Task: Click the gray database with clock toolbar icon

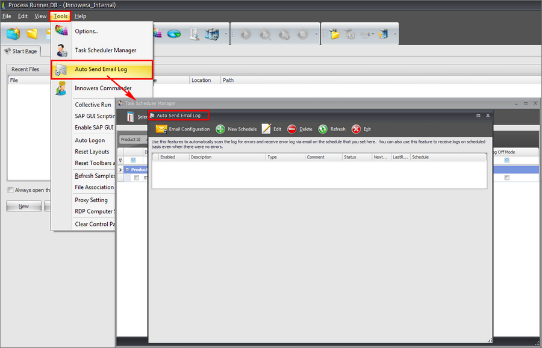Action: [x=350, y=34]
